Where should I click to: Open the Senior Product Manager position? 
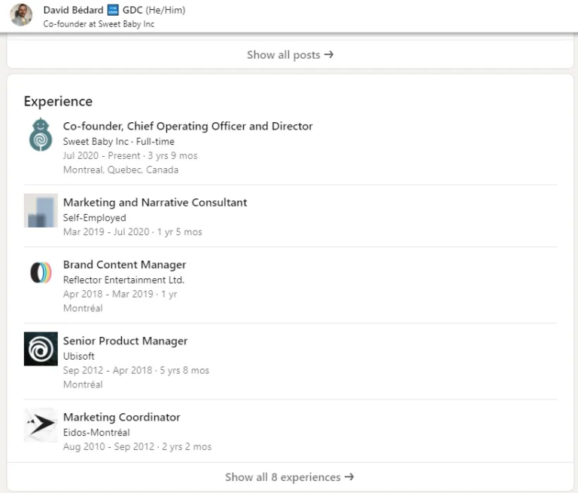tap(125, 341)
